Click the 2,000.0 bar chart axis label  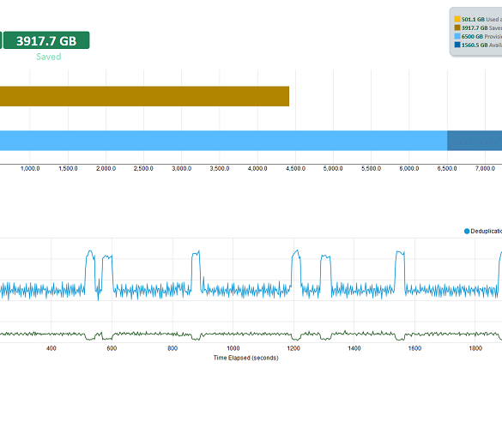(106, 169)
